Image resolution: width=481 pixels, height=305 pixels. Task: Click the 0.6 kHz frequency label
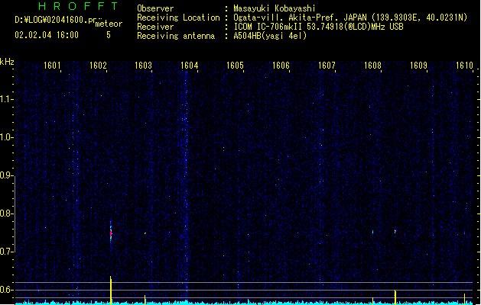(x=7, y=290)
